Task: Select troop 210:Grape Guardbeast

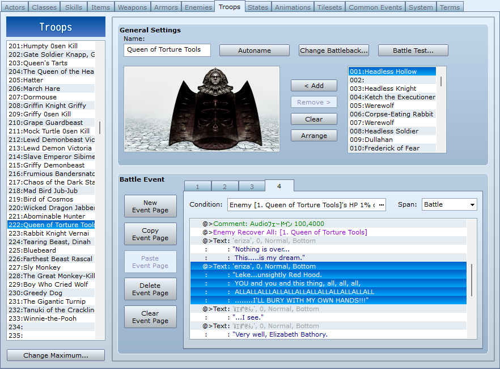Action: pyautogui.click(x=51, y=123)
